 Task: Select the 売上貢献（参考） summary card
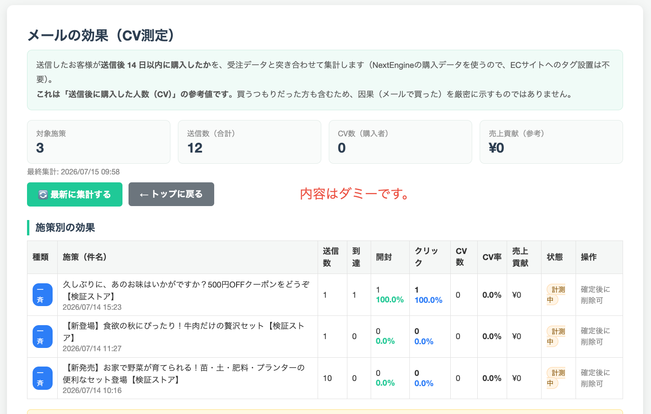pyautogui.click(x=551, y=142)
